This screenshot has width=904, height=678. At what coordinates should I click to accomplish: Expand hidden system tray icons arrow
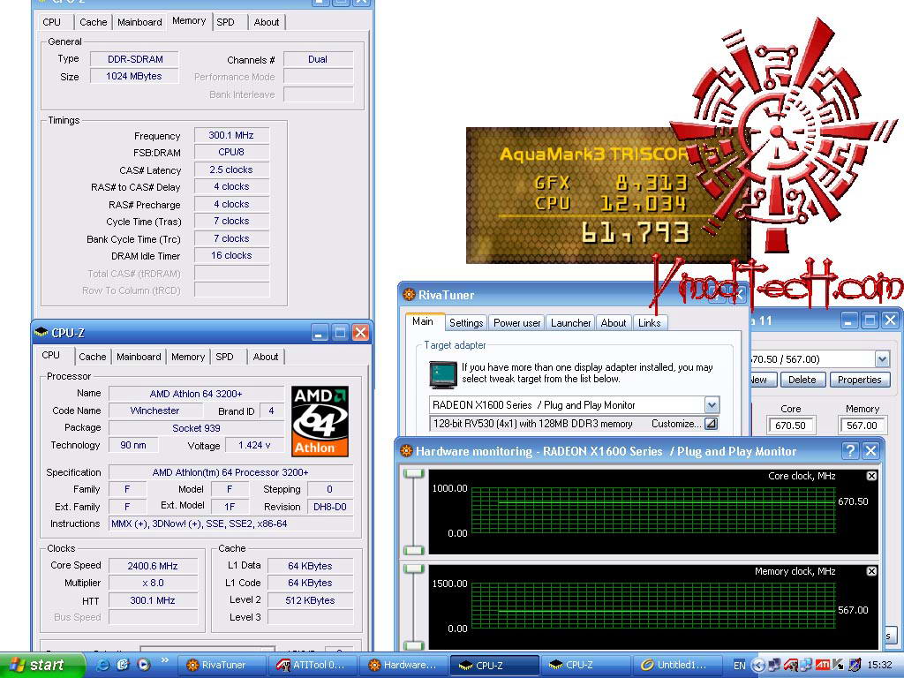pyautogui.click(x=758, y=666)
